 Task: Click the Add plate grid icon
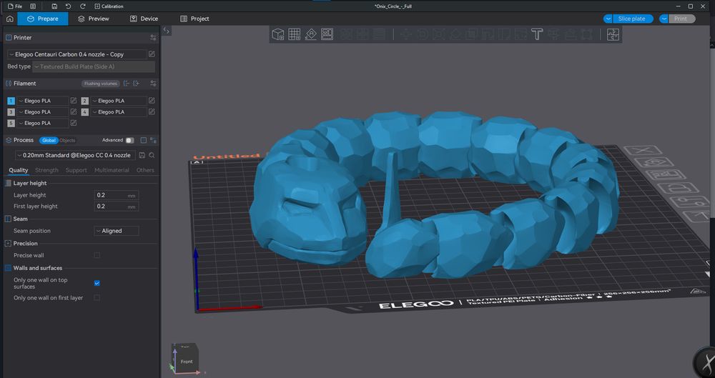tap(294, 34)
